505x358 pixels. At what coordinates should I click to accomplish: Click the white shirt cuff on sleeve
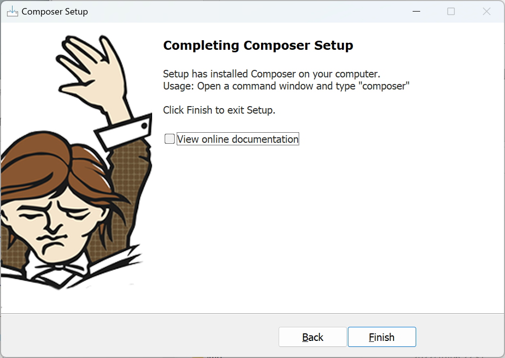124,132
